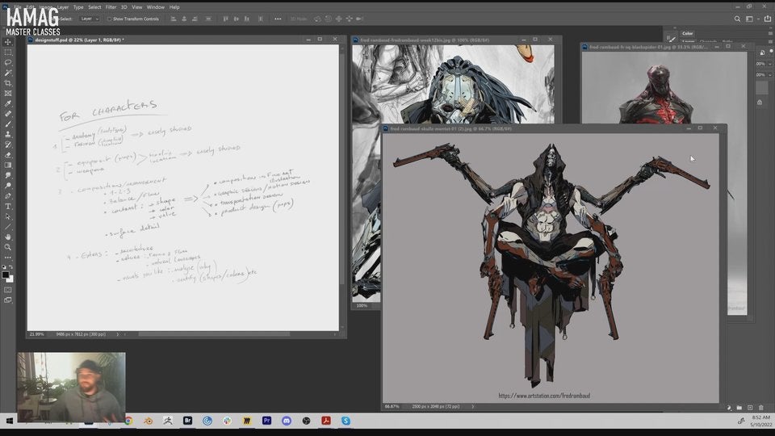
Task: Select the Frame tool
Action: pyautogui.click(x=8, y=94)
